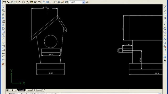Click the 43.33 dimension text
The width and height of the screenshot is (168, 94).
[x=51, y=55]
